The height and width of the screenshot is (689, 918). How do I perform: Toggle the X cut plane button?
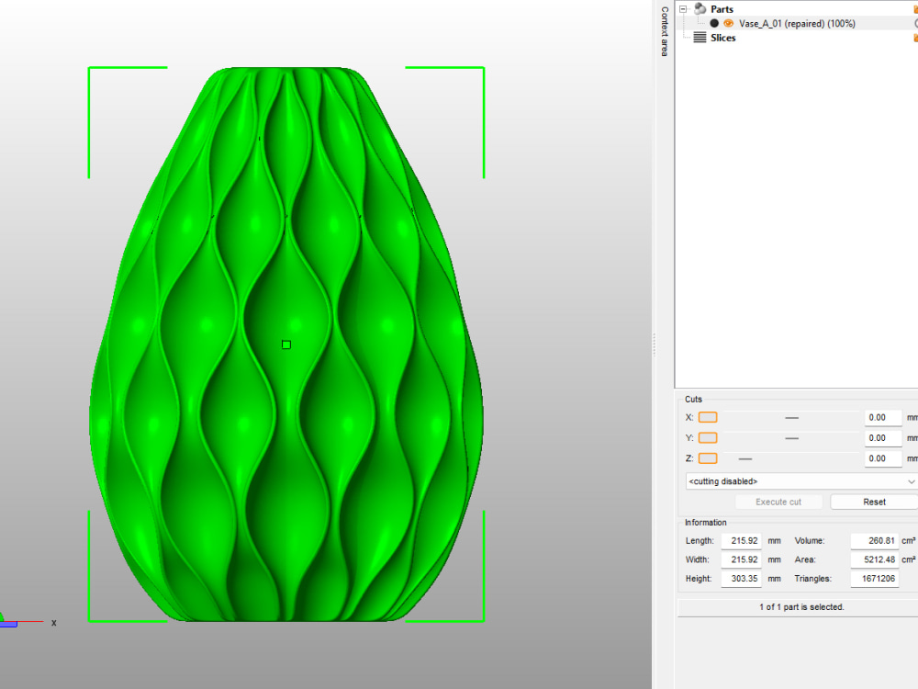708,417
